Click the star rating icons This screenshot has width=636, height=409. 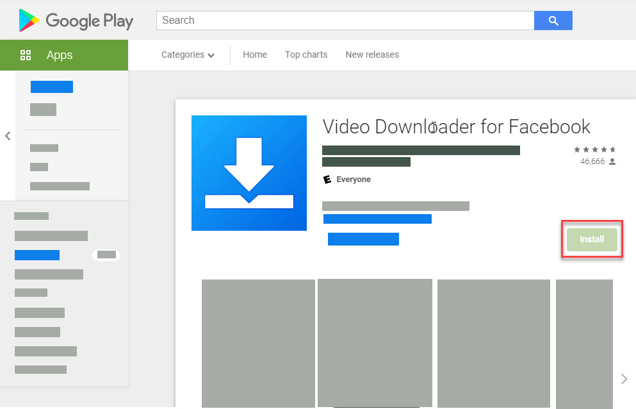pyautogui.click(x=594, y=149)
